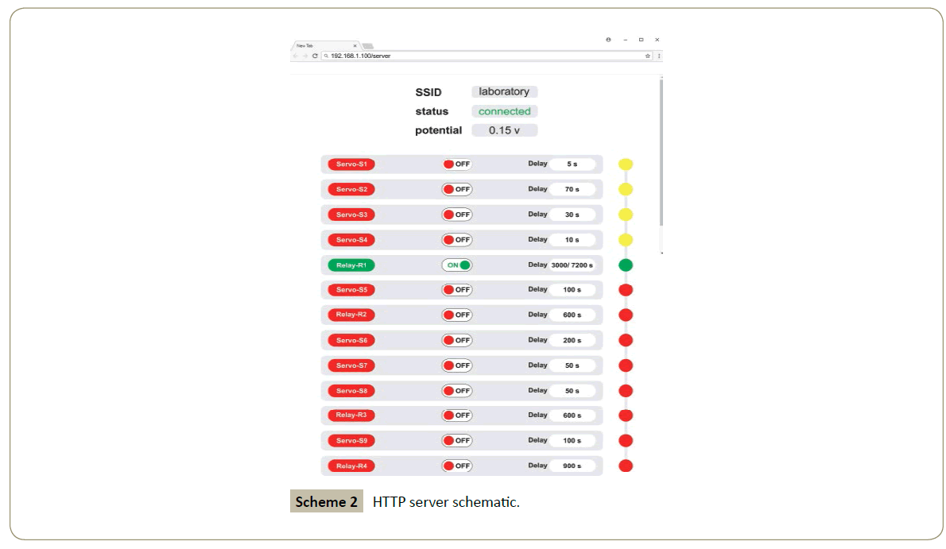Screen dimensions: 946x549
Task: Toggle the Servo-S1 switch on
Action: [x=457, y=164]
